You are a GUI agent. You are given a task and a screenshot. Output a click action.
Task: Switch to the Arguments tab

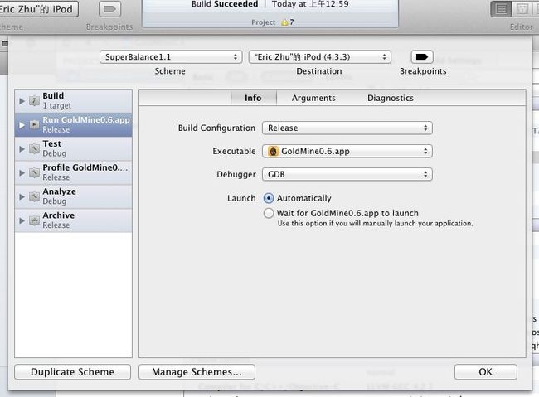pos(313,98)
